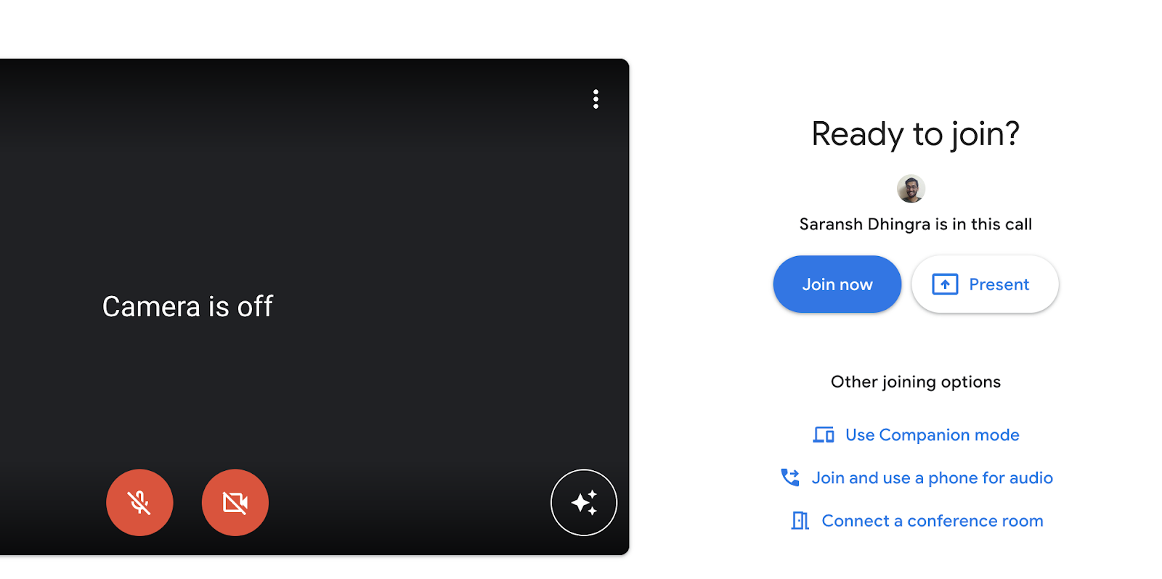Choose Join and use a phone for audio
This screenshot has width=1162, height=579.
click(x=932, y=477)
